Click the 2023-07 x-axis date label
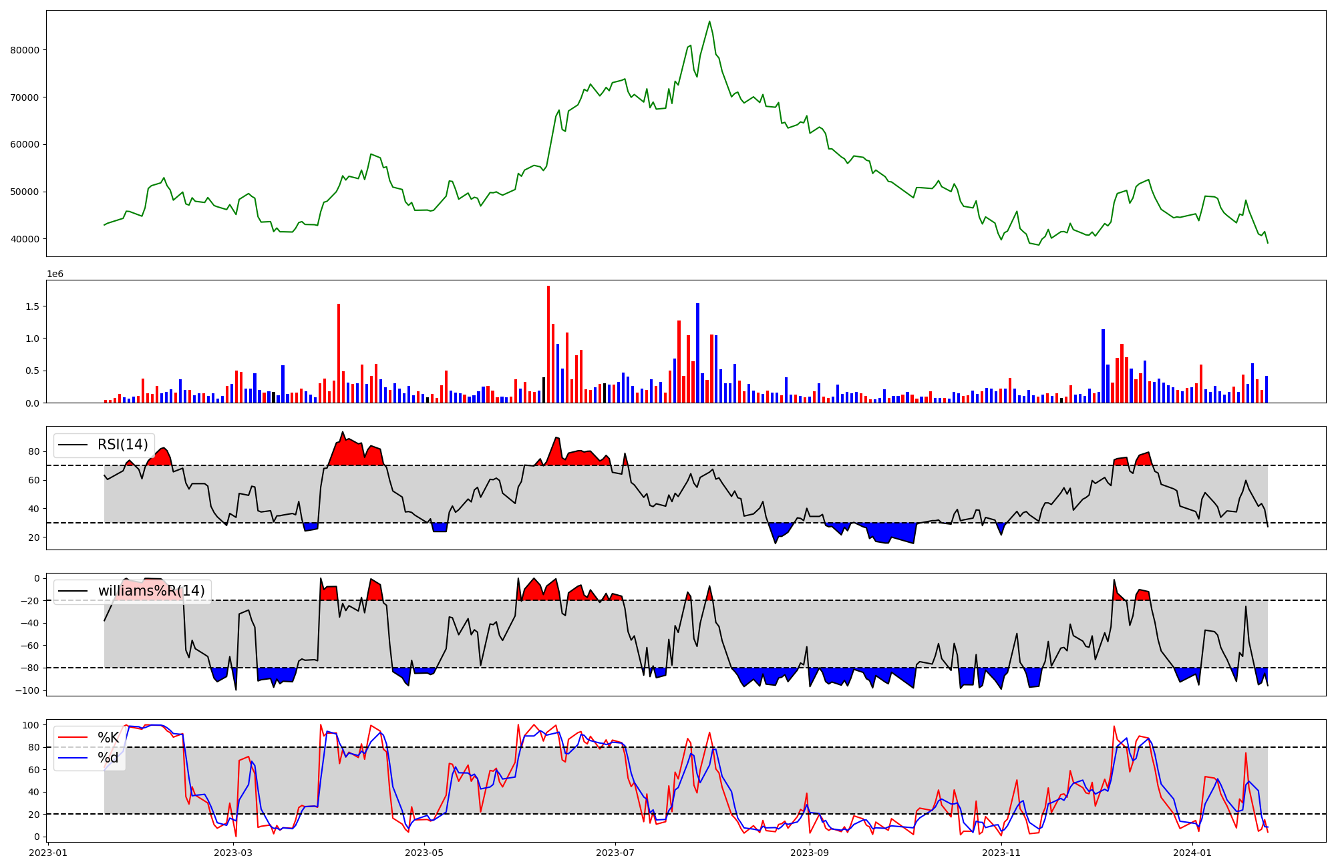This screenshot has height=868, width=1336. [x=615, y=853]
